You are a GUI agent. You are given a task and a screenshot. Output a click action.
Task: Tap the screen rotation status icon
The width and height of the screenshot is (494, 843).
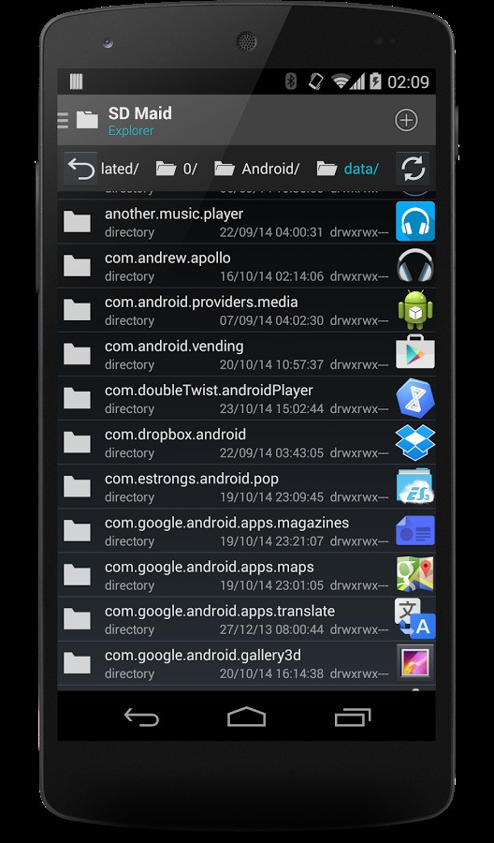click(x=315, y=81)
